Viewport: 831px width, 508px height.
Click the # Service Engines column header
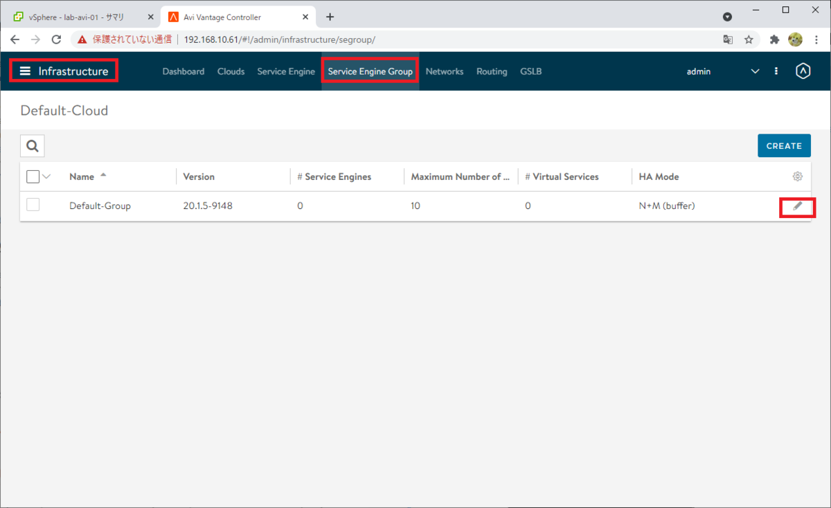click(334, 176)
